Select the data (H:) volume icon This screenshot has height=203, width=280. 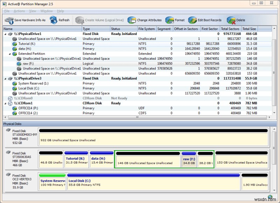pyautogui.click(x=14, y=49)
